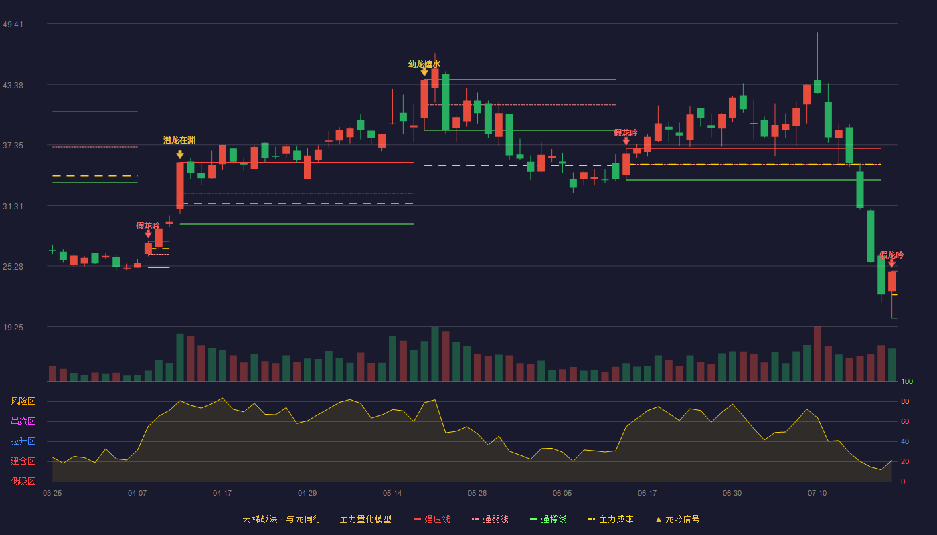
Task: Click the 建仓区 zone label
Action: (x=23, y=461)
